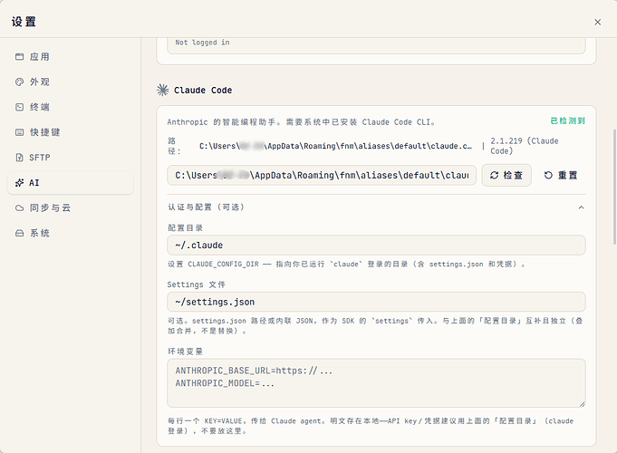Click the 快捷键 keyboard icon
This screenshot has width=617, height=453.
[x=19, y=132]
